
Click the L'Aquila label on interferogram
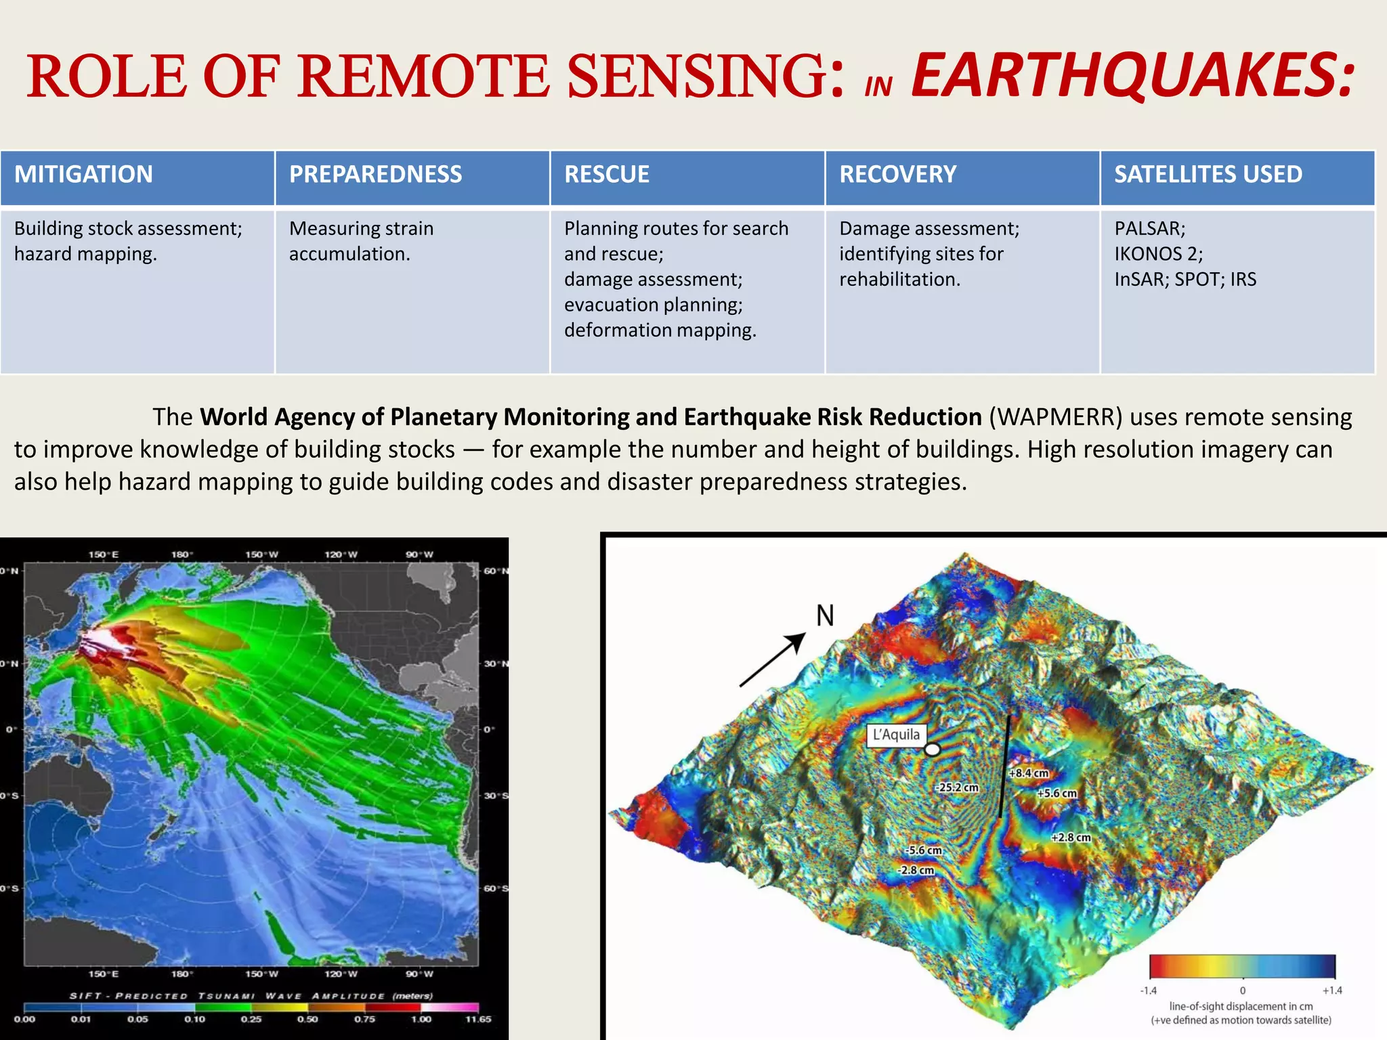pos(895,735)
